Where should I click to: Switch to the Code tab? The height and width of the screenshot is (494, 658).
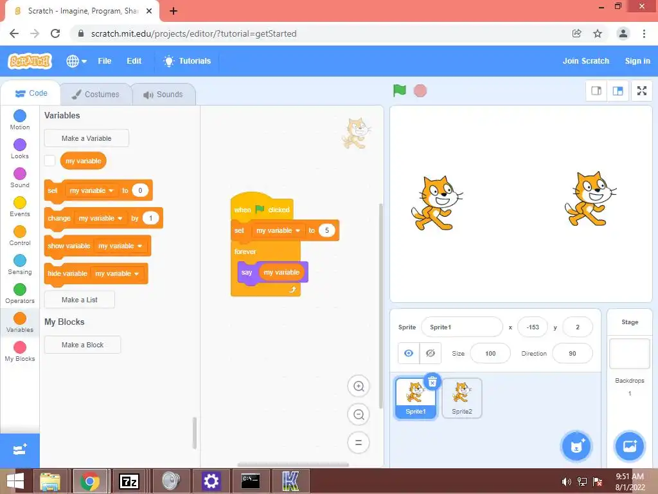pyautogui.click(x=31, y=93)
